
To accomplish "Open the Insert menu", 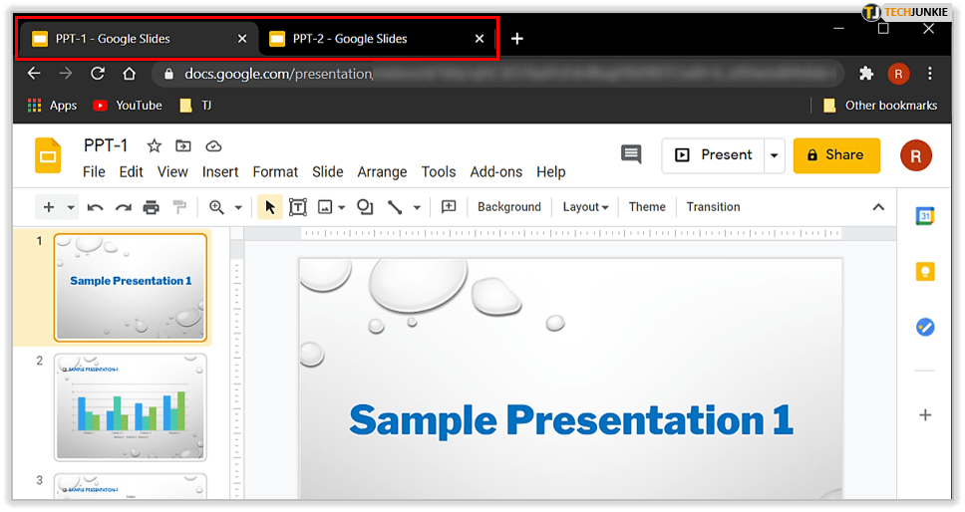I will point(220,171).
